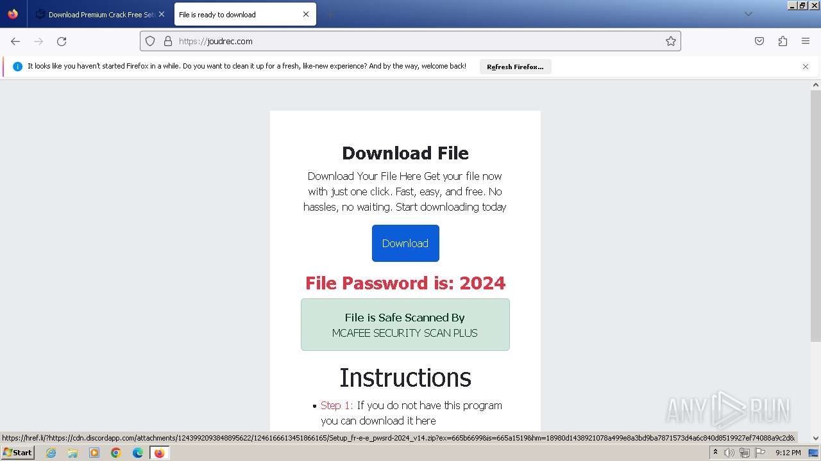Save page to Pocket
This screenshot has width=821, height=461.
click(x=759, y=41)
